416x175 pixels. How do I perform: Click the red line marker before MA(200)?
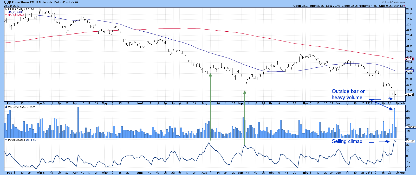click(6, 15)
